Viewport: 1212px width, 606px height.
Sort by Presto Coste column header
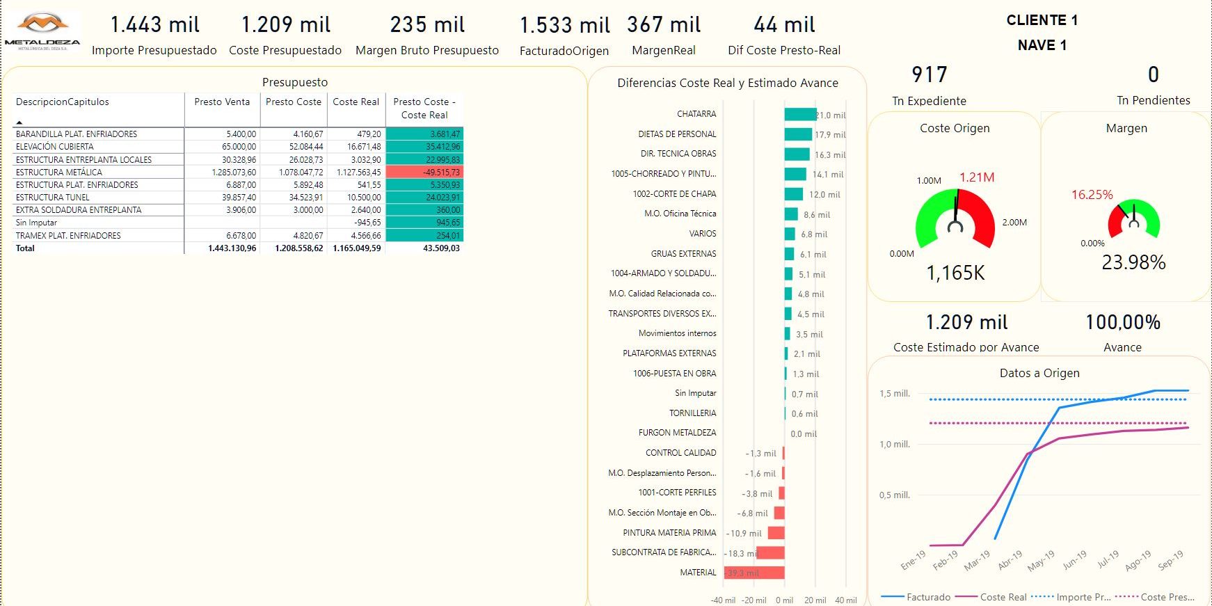click(x=294, y=102)
